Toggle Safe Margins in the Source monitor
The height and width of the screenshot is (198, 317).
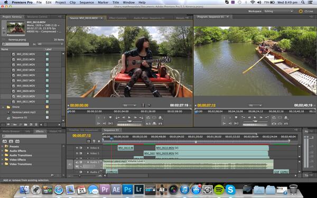[x=154, y=117]
